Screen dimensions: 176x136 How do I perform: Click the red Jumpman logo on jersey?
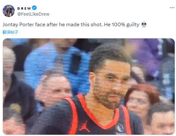click(84, 126)
